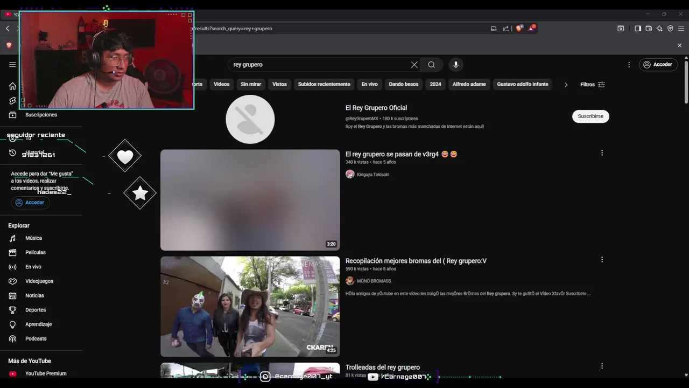Open options for 'Recopilación mejores bromas' video
Viewport: 689px width, 388px height.
coord(602,260)
